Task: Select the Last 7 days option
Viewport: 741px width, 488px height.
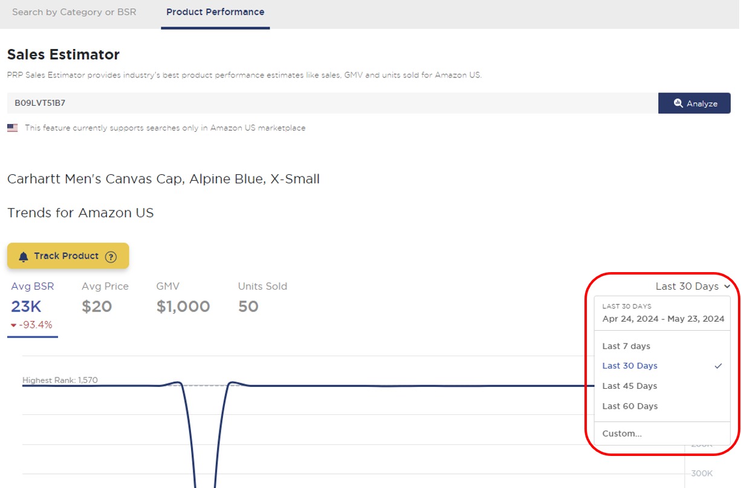Action: pos(626,345)
